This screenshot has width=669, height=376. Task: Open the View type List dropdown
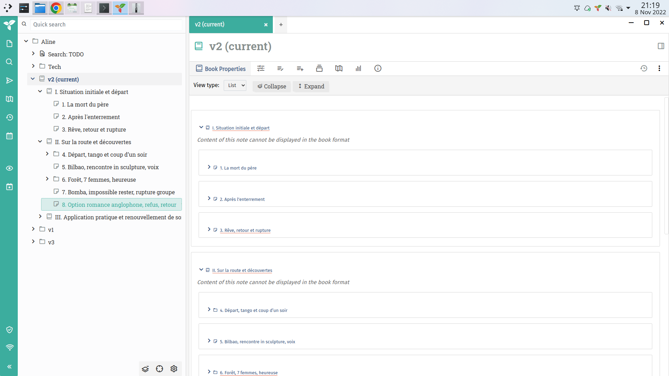point(235,86)
